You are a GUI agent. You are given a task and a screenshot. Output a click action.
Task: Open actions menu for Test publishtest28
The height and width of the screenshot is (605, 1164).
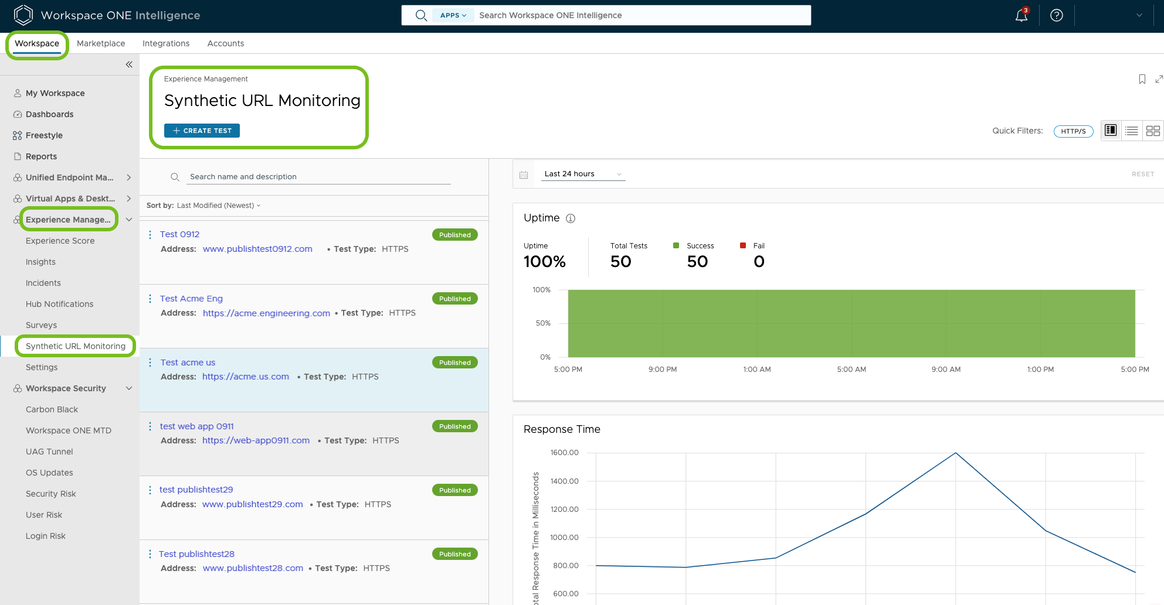(150, 554)
